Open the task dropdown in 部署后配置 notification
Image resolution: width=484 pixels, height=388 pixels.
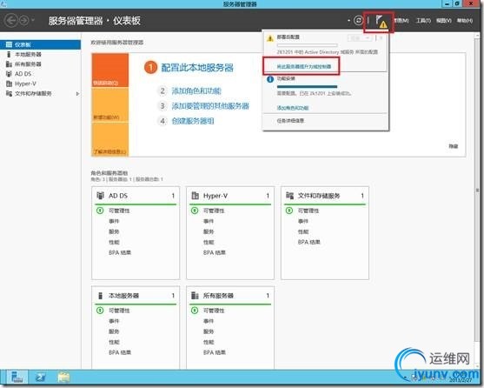tap(360, 38)
